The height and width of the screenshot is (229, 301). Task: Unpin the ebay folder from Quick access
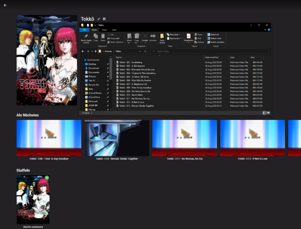click(108, 89)
